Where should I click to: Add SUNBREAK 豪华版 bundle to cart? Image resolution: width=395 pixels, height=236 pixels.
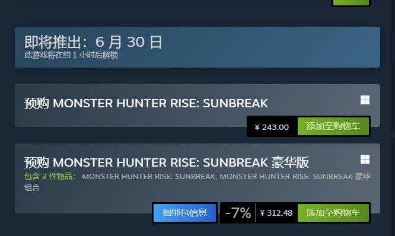pyautogui.click(x=333, y=213)
